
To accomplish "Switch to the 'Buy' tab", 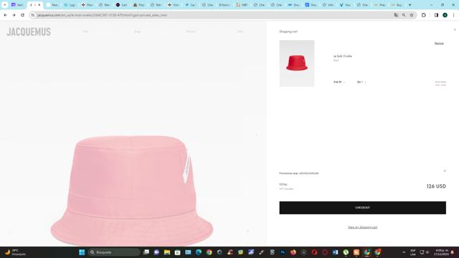I will pos(397,5).
